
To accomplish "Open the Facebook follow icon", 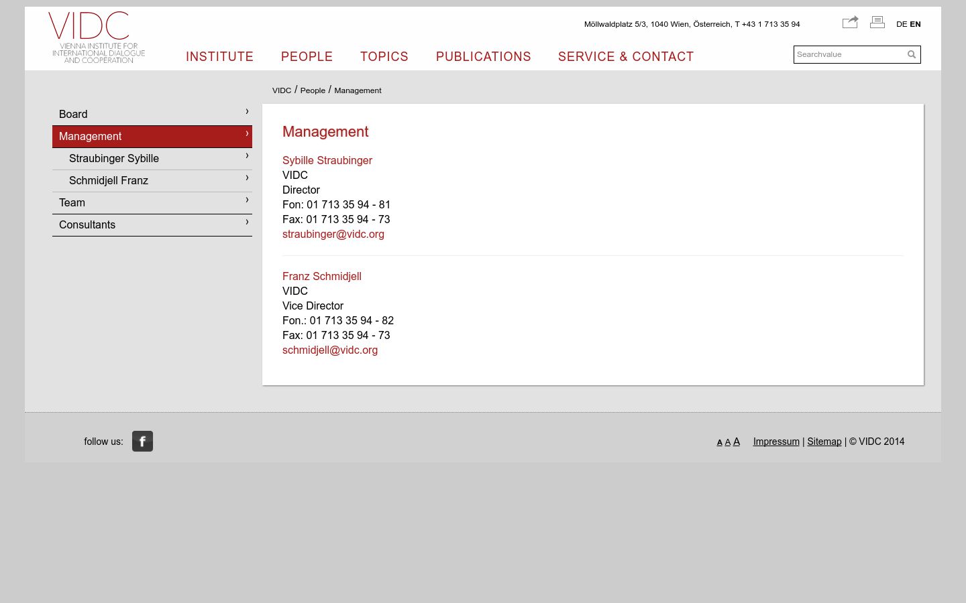I will click(x=142, y=441).
